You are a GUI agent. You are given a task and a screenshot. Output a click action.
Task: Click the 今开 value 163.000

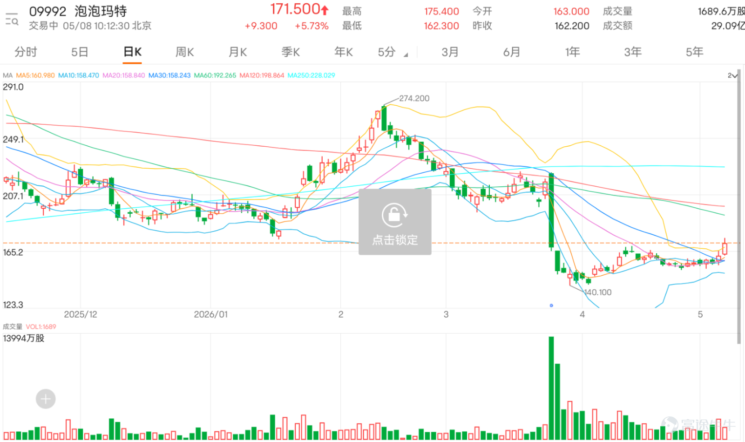point(571,11)
